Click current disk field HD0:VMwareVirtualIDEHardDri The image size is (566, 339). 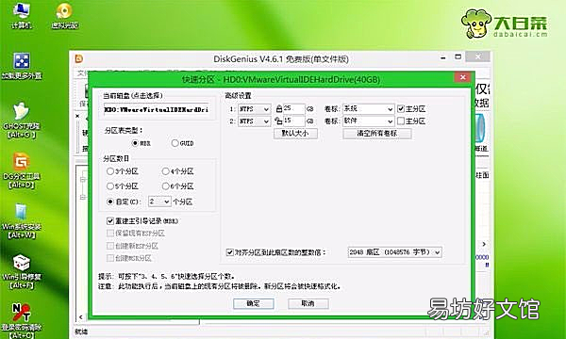point(157,109)
